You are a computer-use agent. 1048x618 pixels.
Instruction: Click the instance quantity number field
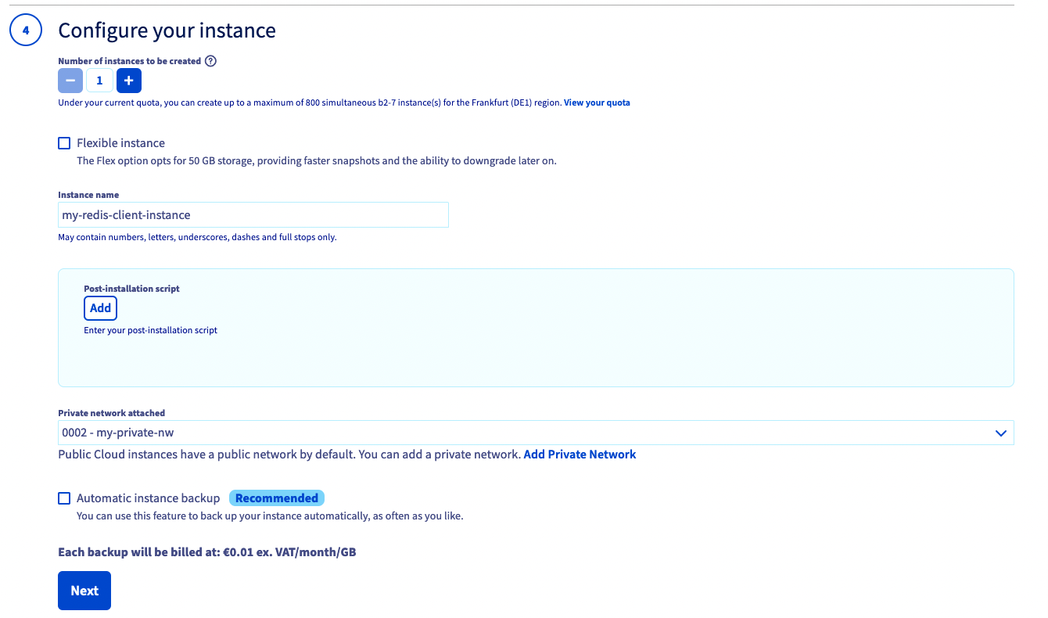(x=99, y=80)
